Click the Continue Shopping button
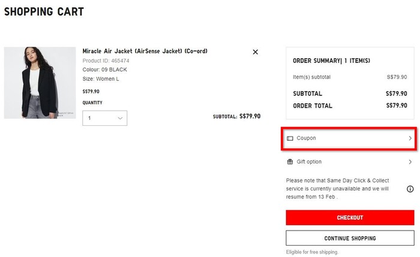 tap(350, 238)
